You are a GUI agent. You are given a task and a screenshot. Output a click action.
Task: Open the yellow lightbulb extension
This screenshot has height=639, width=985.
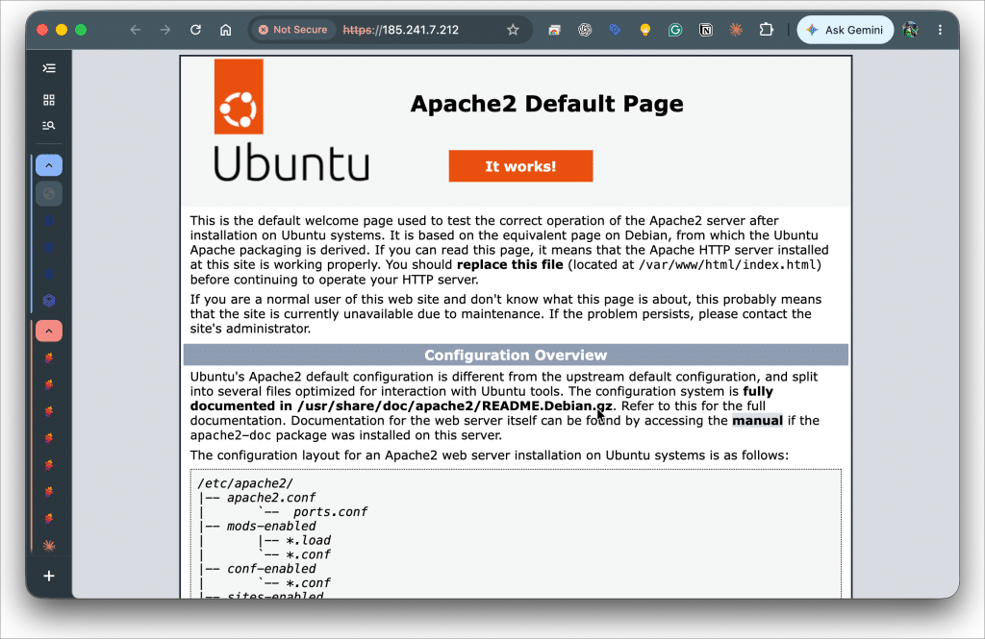(x=645, y=30)
